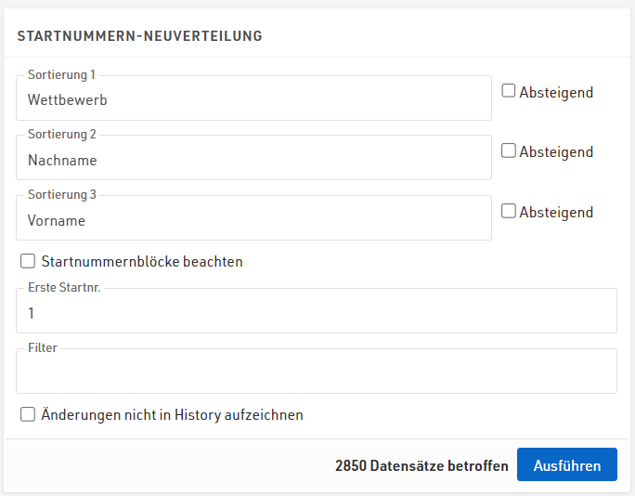This screenshot has height=496, width=635.
Task: Click the Filter floating label
Action: pyautogui.click(x=43, y=348)
